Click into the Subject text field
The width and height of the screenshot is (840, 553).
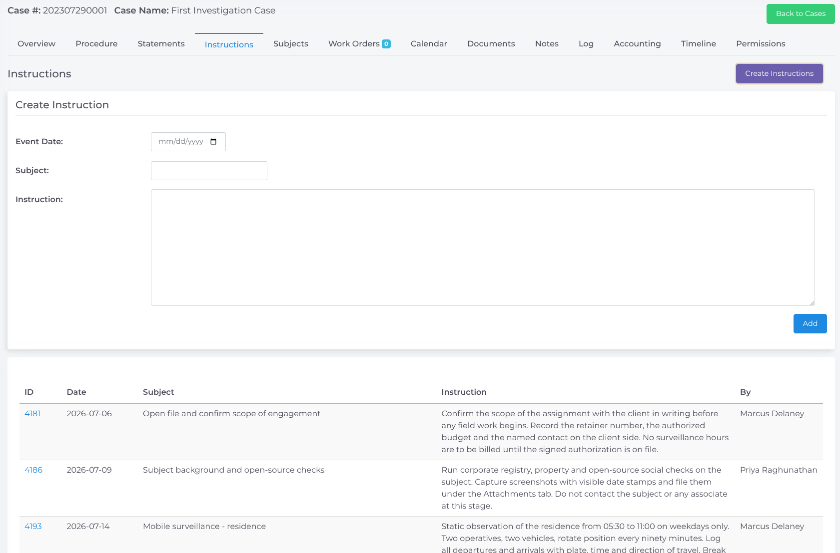(x=209, y=171)
